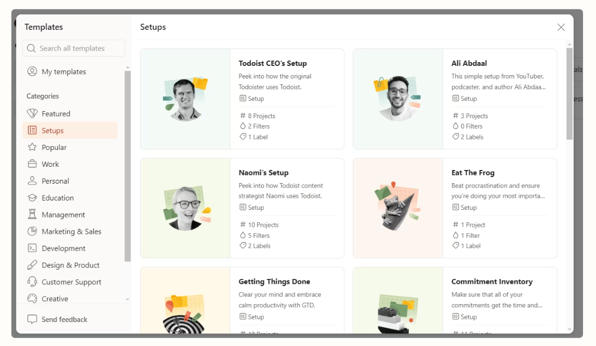Viewport: 596px width, 346px height.
Task: Click the Creative palette icon
Action: tap(32, 299)
